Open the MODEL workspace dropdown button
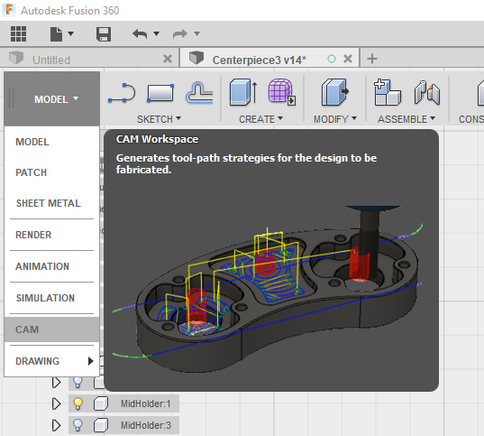The height and width of the screenshot is (436, 484). [x=52, y=99]
